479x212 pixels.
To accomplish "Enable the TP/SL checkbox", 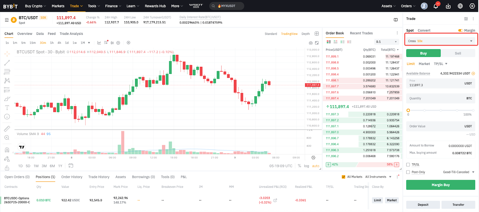I will pyautogui.click(x=408, y=165).
